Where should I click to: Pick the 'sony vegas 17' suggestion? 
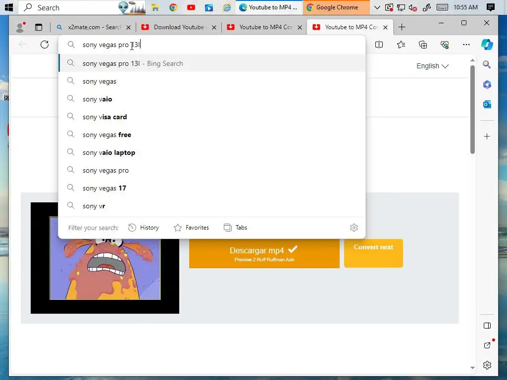(x=212, y=188)
